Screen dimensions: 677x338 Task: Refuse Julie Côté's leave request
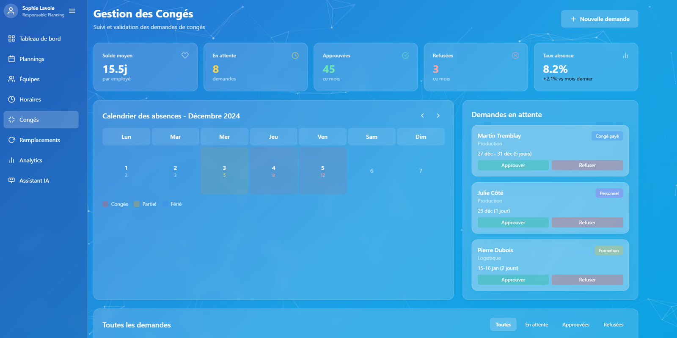coord(587,223)
